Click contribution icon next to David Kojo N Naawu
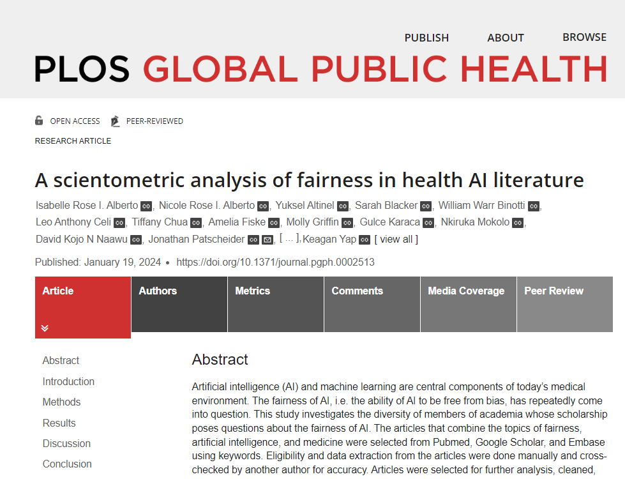Image resolution: width=625 pixels, height=479 pixels. tap(136, 240)
